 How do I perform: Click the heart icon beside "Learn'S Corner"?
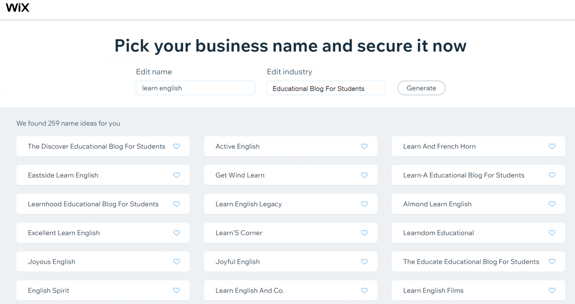[x=364, y=233]
